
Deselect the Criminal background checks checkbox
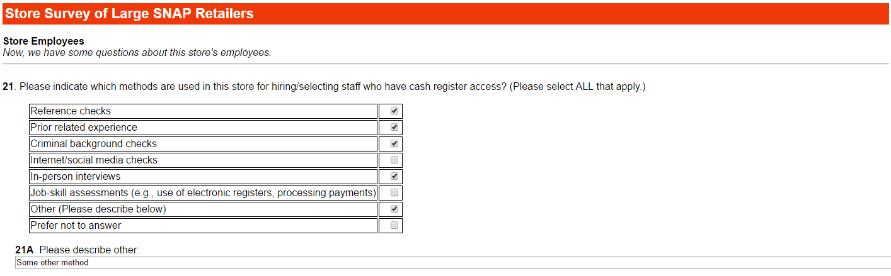[x=394, y=144]
